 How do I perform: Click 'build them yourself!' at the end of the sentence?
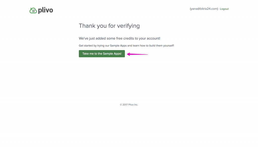tap(162, 46)
